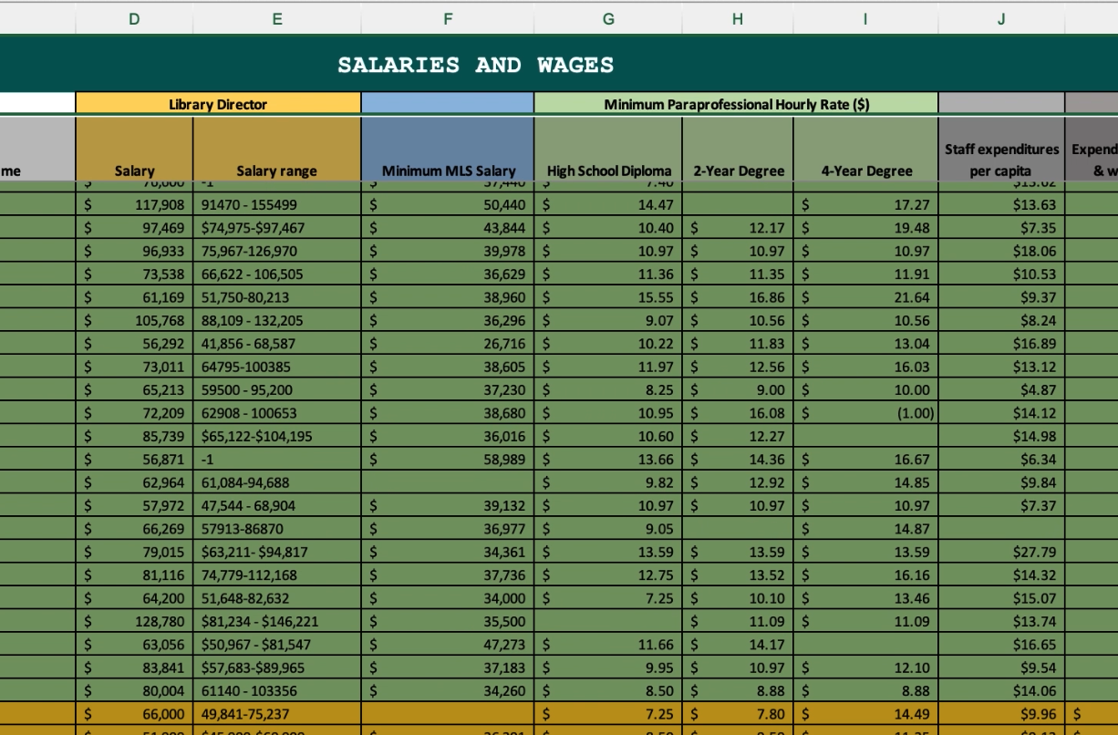Select salary cell 117,908
Viewport: 1118px width, 735px height.
[x=134, y=206]
